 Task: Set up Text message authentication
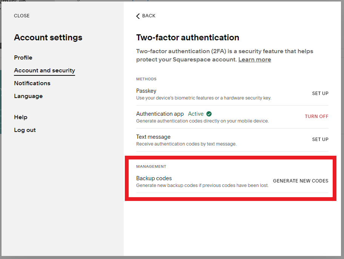pos(320,139)
